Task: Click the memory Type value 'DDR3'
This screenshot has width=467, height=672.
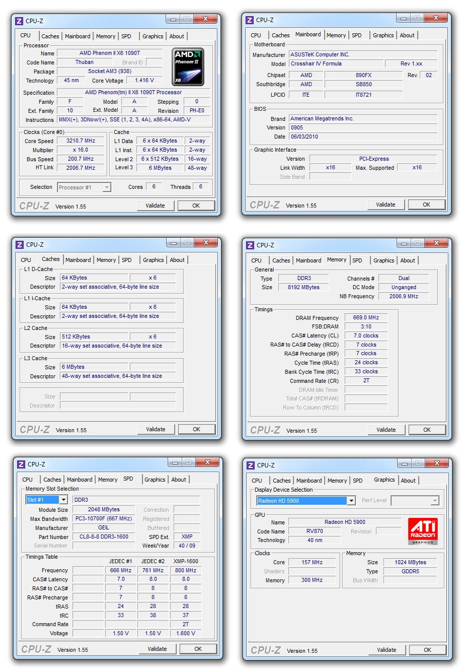Action: (x=304, y=279)
